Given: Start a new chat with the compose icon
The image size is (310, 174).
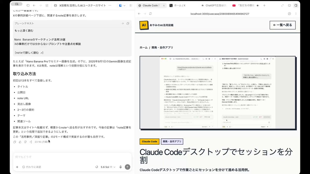Looking at the screenshot, I should click(x=47, y=5).
